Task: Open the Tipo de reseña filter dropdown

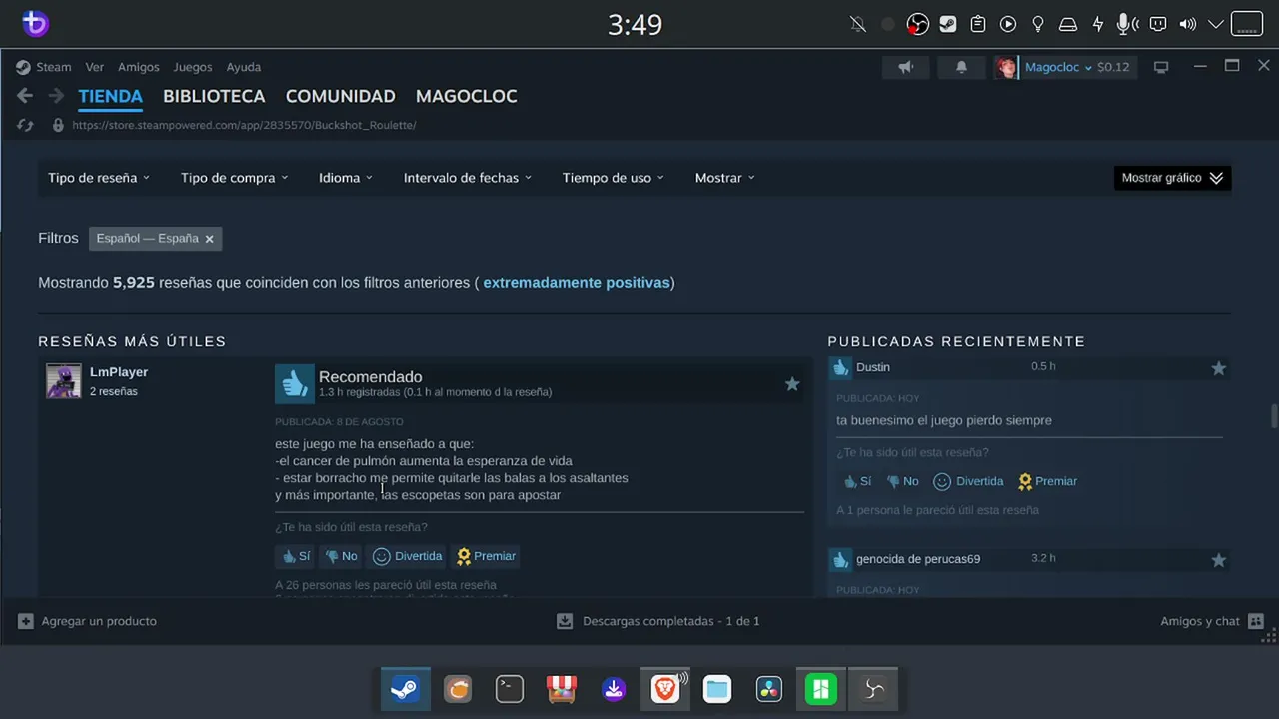Action: pyautogui.click(x=99, y=178)
